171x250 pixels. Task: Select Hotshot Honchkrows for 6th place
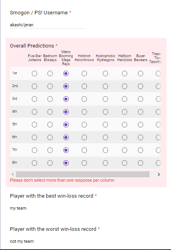point(84,137)
